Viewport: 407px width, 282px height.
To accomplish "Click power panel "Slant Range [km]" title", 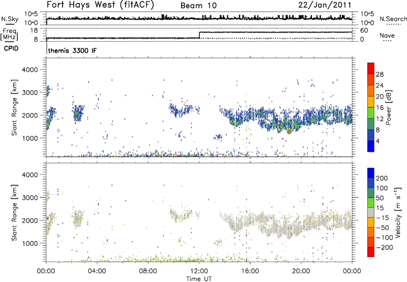I will [14, 107].
